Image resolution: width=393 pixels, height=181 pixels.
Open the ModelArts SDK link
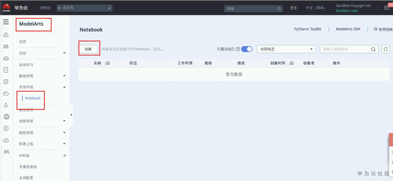[348, 29]
